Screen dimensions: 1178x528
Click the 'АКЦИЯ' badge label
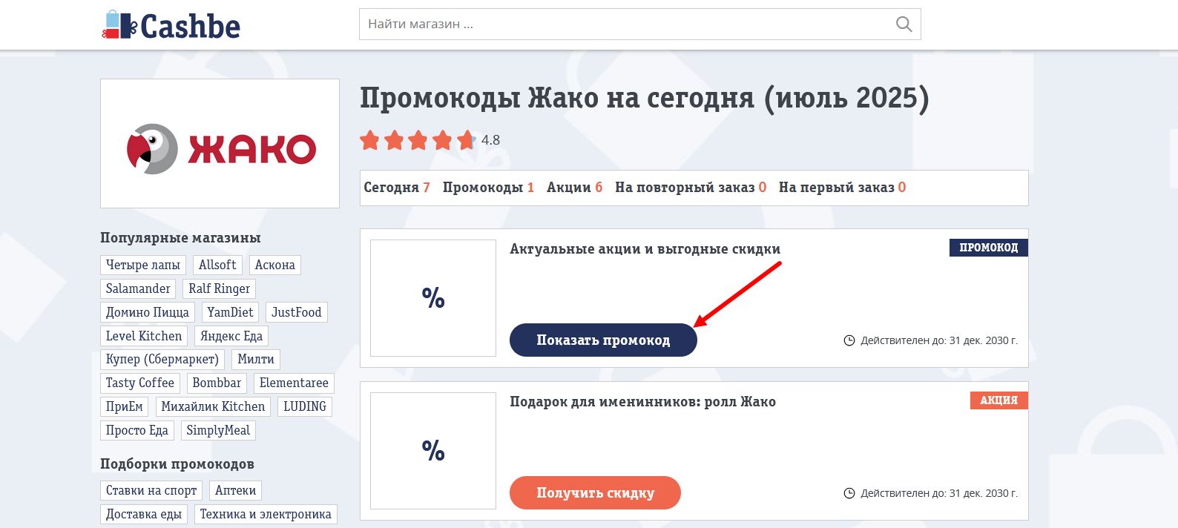(998, 400)
